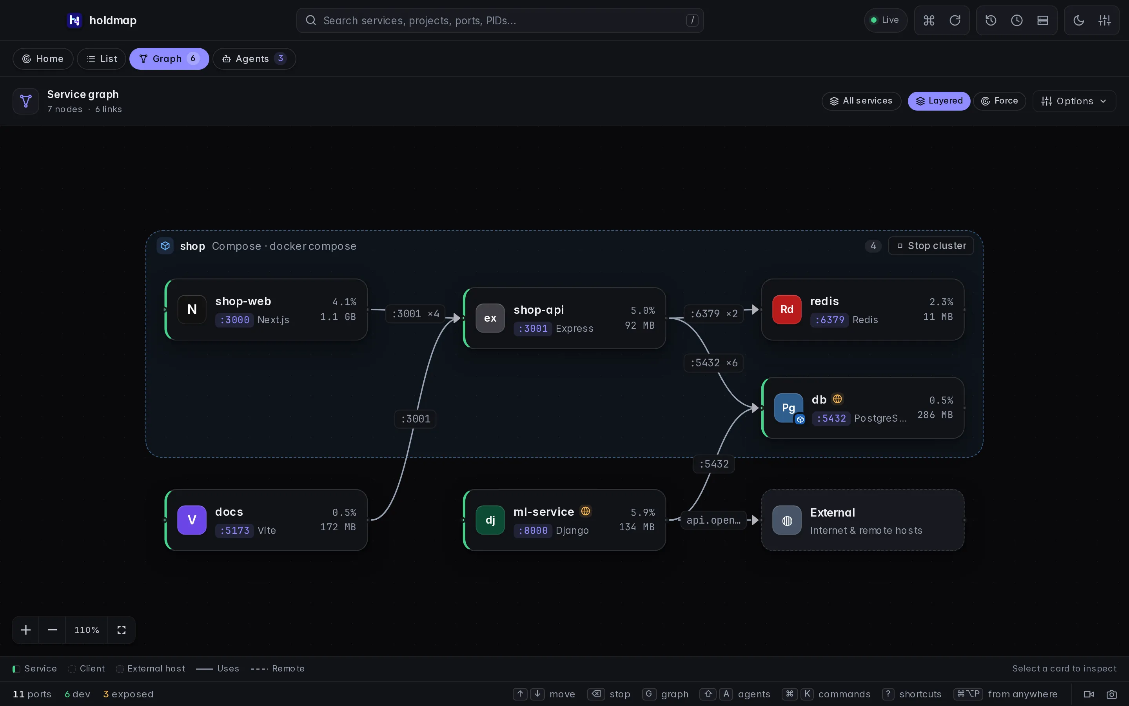
Task: Open the settings sliders icon
Action: point(1104,20)
